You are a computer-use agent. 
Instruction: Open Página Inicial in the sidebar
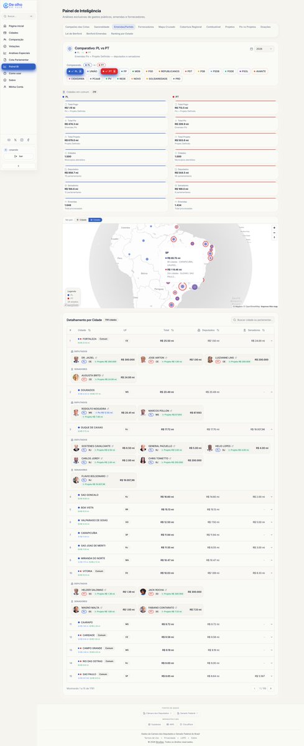18,26
